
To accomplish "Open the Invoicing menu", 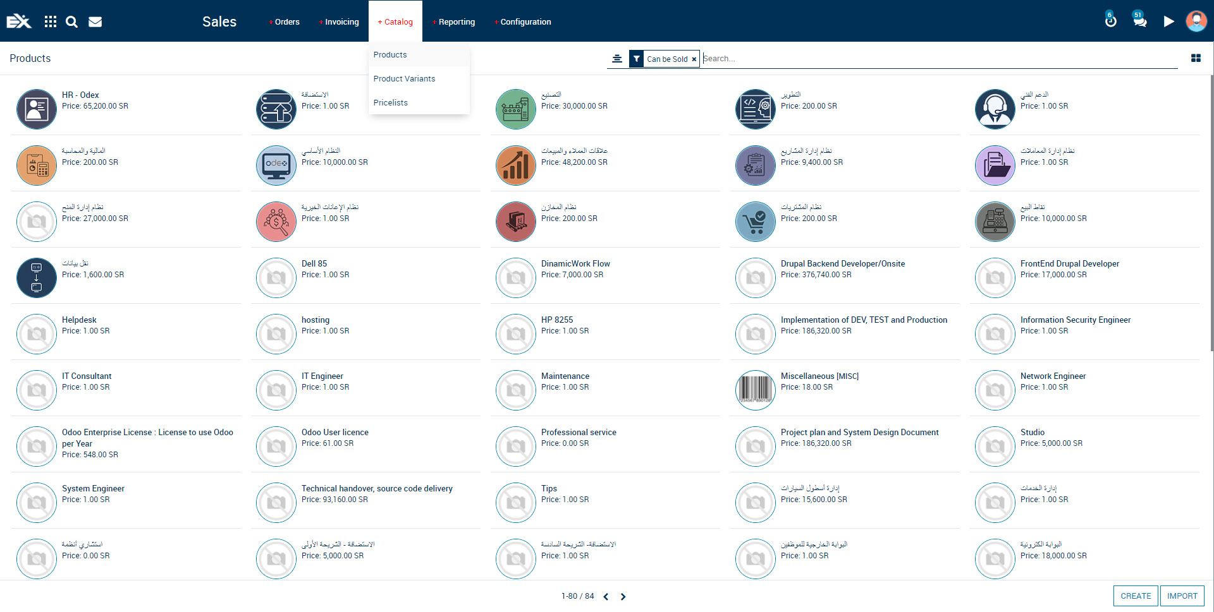I will (x=339, y=21).
